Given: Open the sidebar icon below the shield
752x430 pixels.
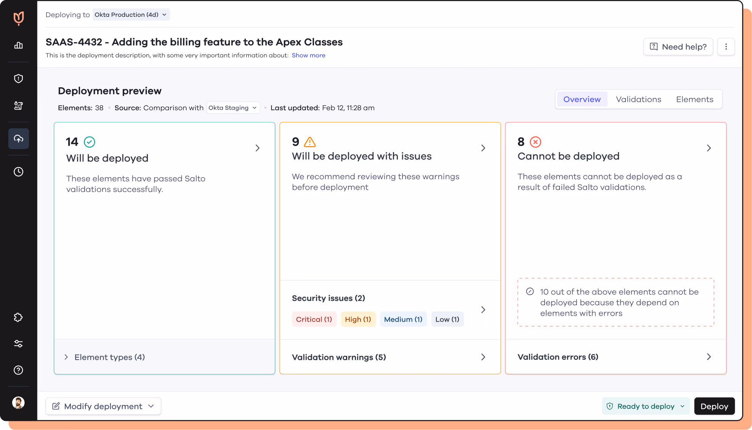Looking at the screenshot, I should click(19, 106).
